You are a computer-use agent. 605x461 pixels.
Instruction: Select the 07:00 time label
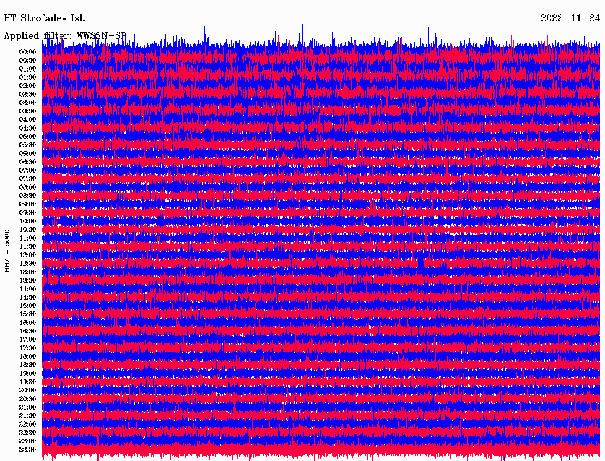point(28,171)
